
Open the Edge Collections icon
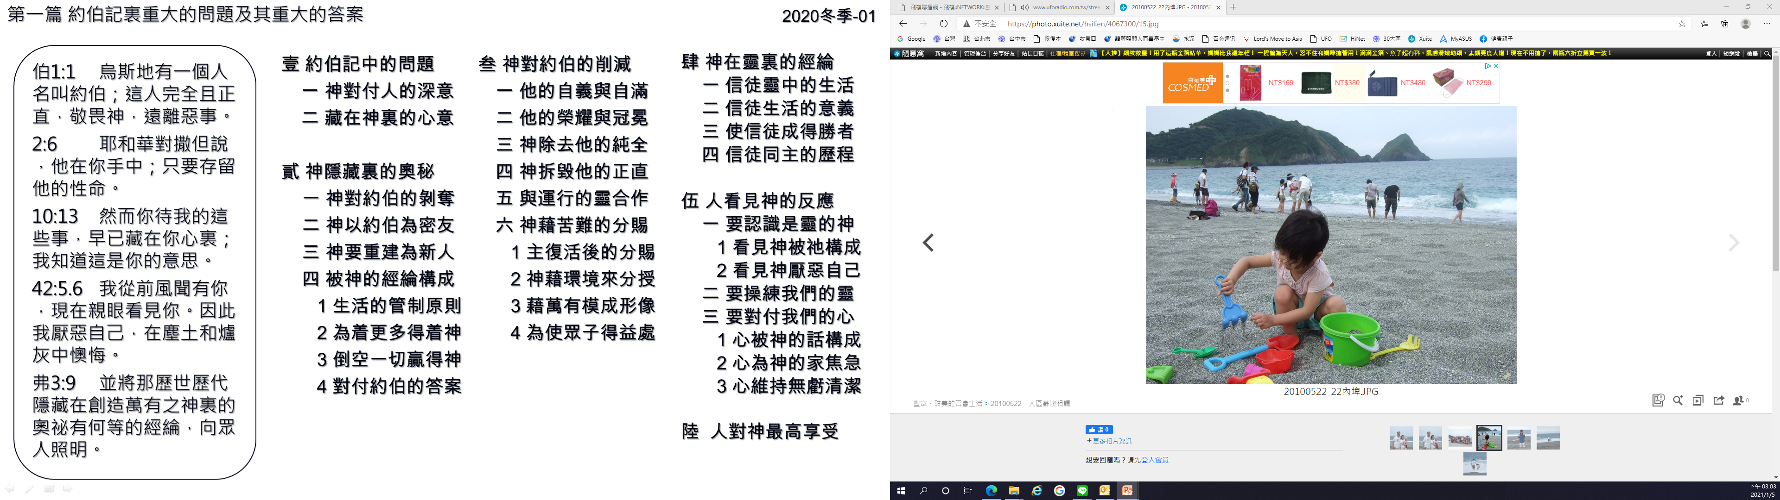point(1725,24)
